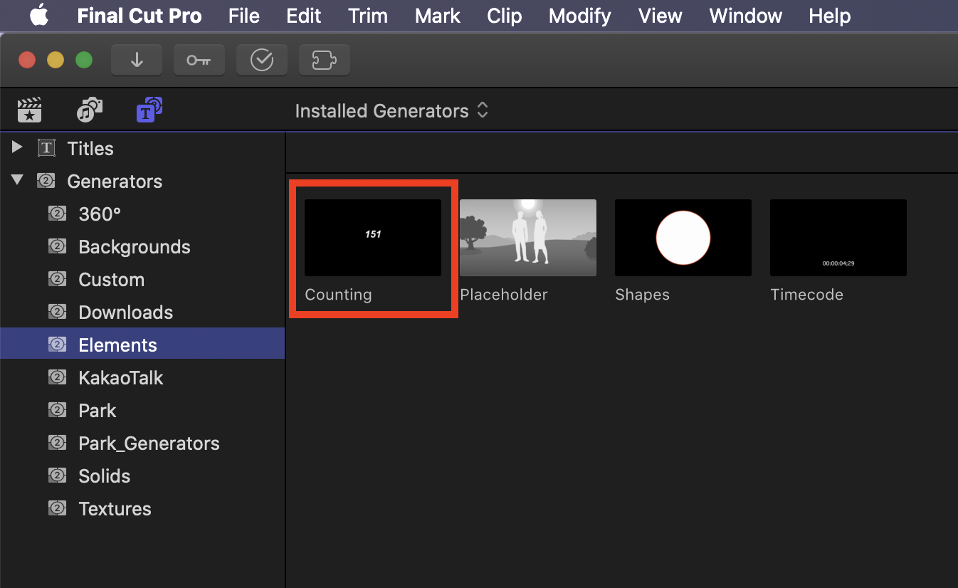Click the icon beside Textures
958x588 pixels.
point(58,508)
